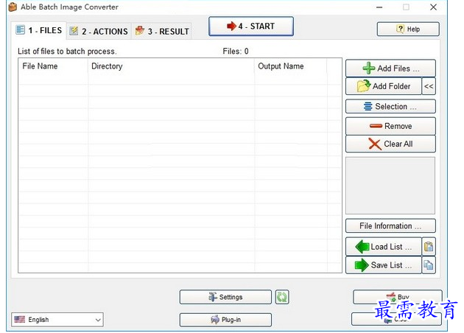
Task: Open the Selection options
Action: 390,106
